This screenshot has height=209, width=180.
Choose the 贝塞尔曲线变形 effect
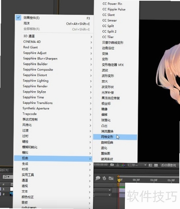[x=116, y=43]
